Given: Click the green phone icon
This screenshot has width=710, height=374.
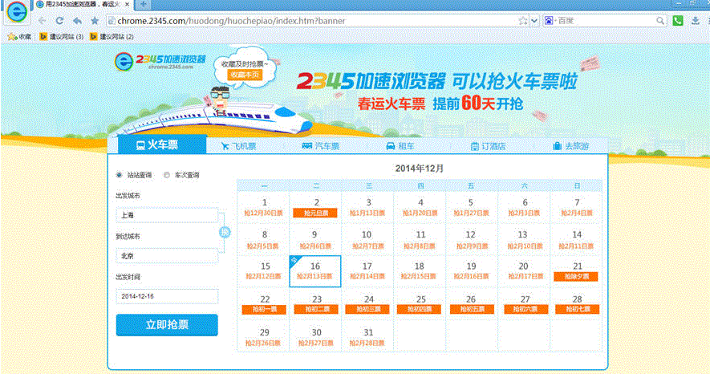Looking at the screenshot, I should (x=678, y=20).
